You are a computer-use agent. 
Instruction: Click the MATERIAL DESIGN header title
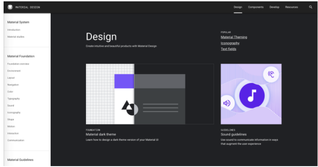[28, 7]
